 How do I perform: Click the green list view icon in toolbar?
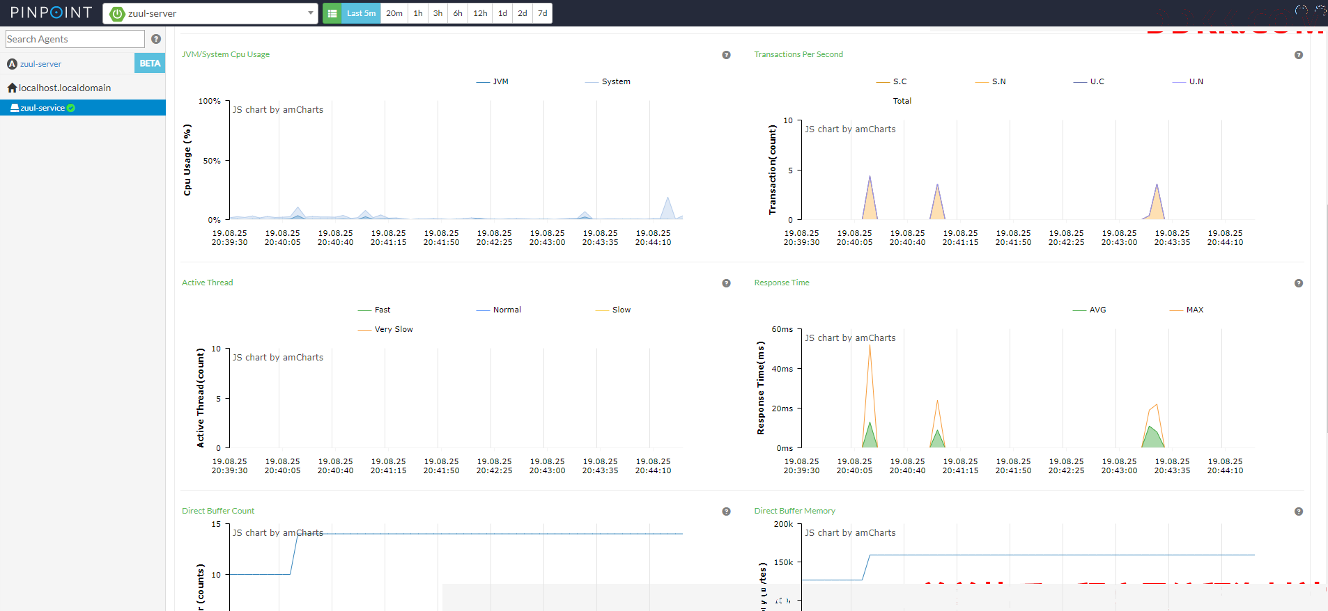(332, 13)
